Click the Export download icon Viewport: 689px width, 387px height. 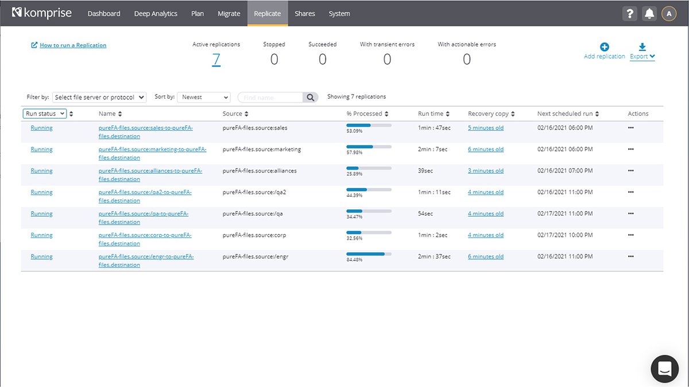(x=642, y=47)
